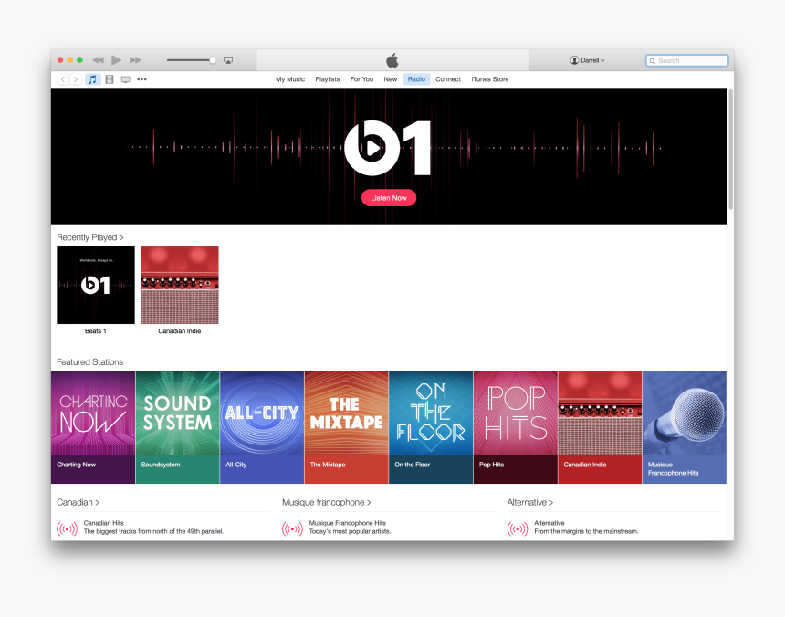Open the more media types ellipsis
785x617 pixels.
(141, 79)
